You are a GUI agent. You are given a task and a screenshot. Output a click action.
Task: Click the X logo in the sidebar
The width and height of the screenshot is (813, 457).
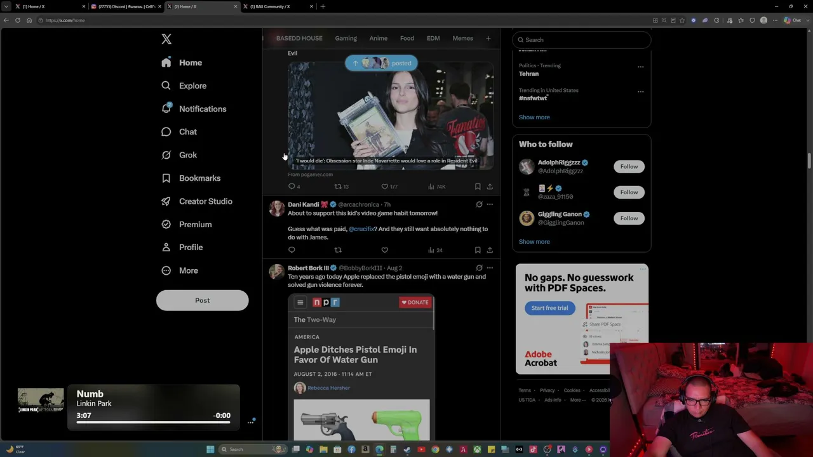166,39
